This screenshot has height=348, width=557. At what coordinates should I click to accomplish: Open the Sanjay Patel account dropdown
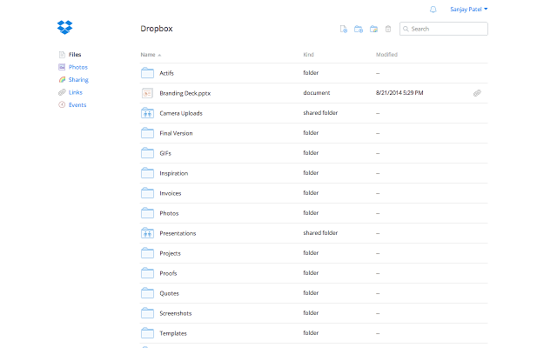tap(469, 10)
